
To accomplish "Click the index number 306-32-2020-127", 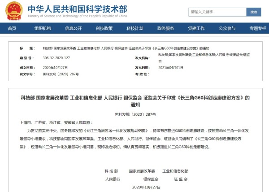I will coord(56,58).
